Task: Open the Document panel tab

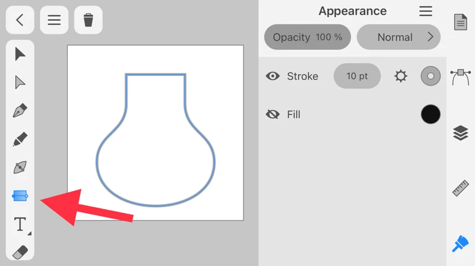Action: (x=460, y=23)
